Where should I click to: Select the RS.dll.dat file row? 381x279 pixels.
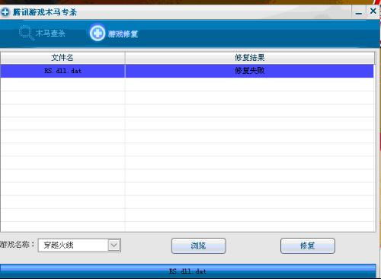187,71
